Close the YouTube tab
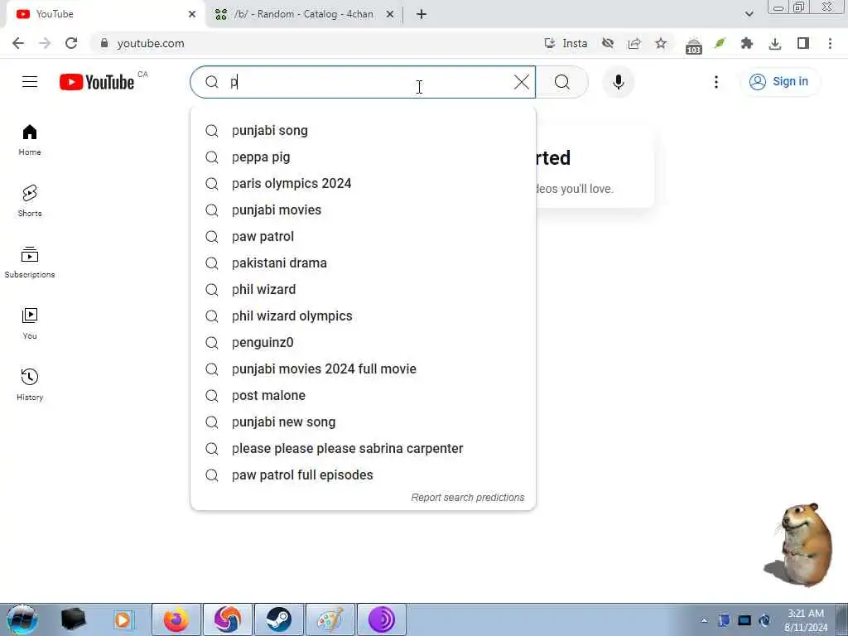This screenshot has width=848, height=636. [192, 14]
